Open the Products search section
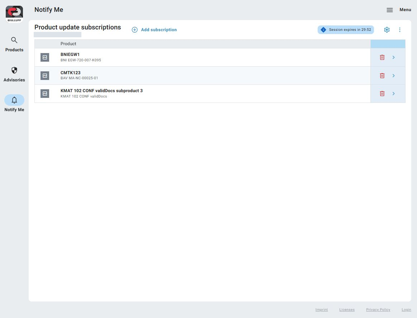 click(x=14, y=44)
